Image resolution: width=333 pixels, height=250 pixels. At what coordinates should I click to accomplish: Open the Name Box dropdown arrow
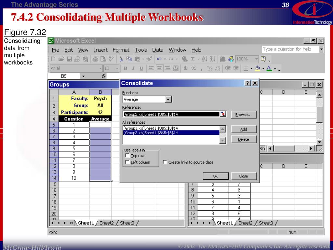pos(84,76)
